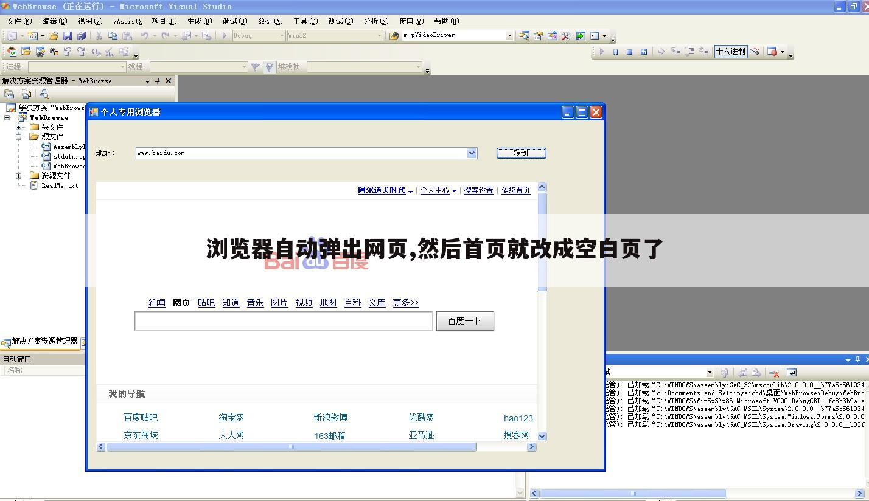
Task: Click the 新闻 link on Baidu page
Action: pyautogui.click(x=156, y=303)
